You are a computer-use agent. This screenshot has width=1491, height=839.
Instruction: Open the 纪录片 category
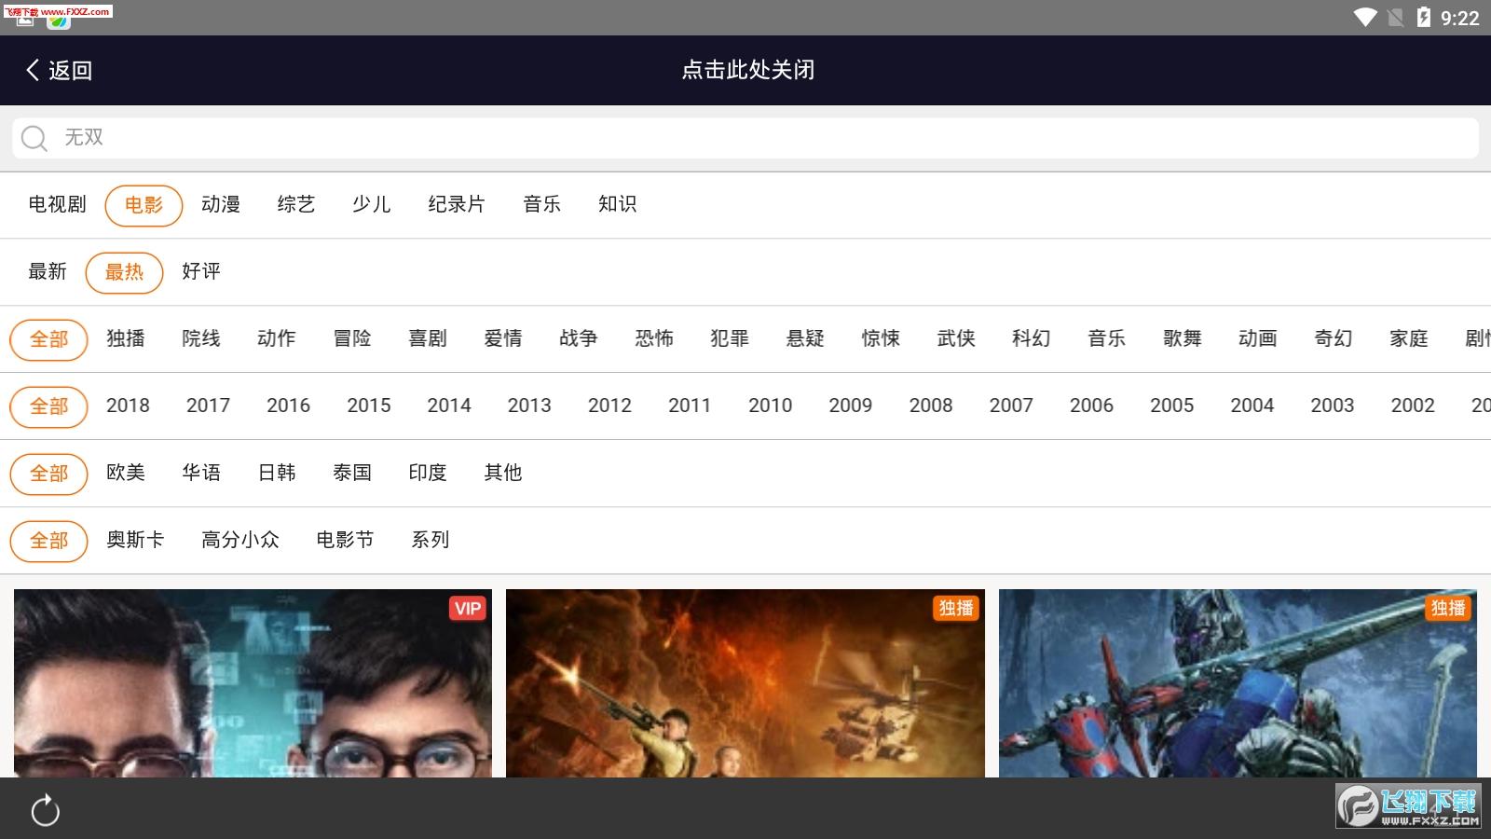457,204
